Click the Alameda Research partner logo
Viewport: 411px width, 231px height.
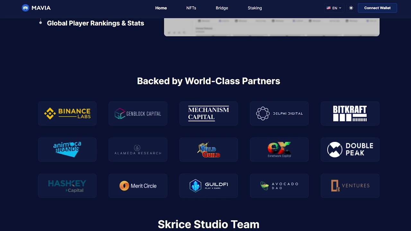click(138, 150)
